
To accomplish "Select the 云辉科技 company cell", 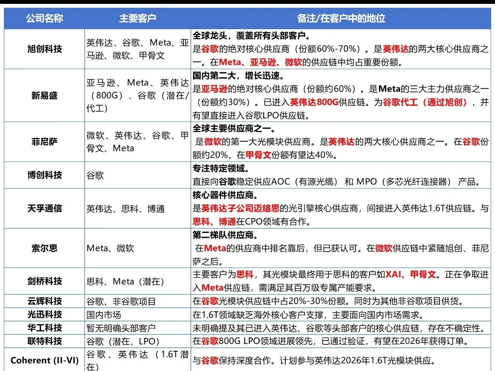I will pos(45,301).
